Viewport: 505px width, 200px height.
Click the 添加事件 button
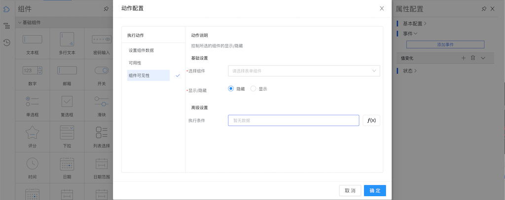[445, 44]
